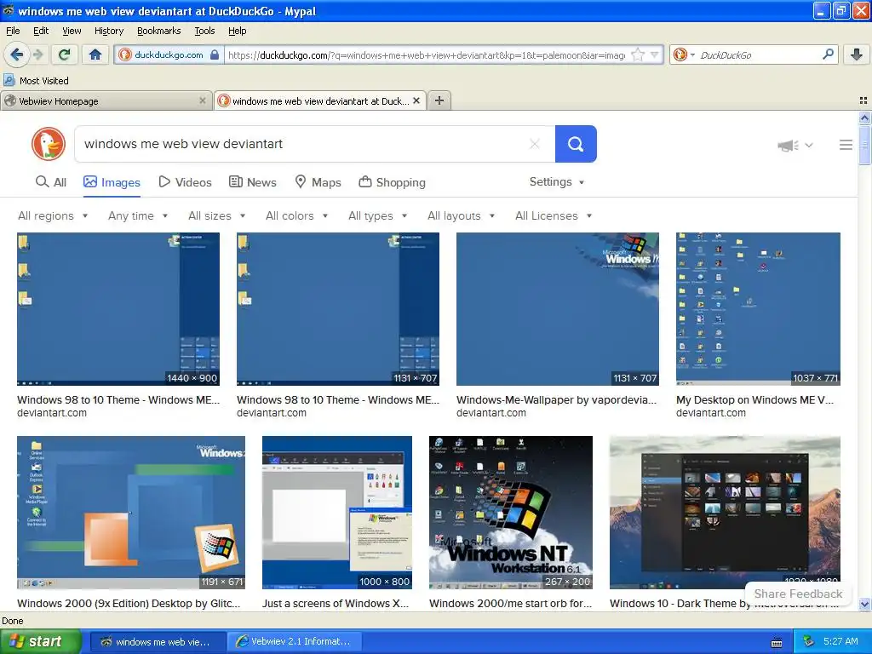Open Windows 10 Dark Theme thumbnail
Viewport: 872px width, 654px height.
tap(725, 512)
